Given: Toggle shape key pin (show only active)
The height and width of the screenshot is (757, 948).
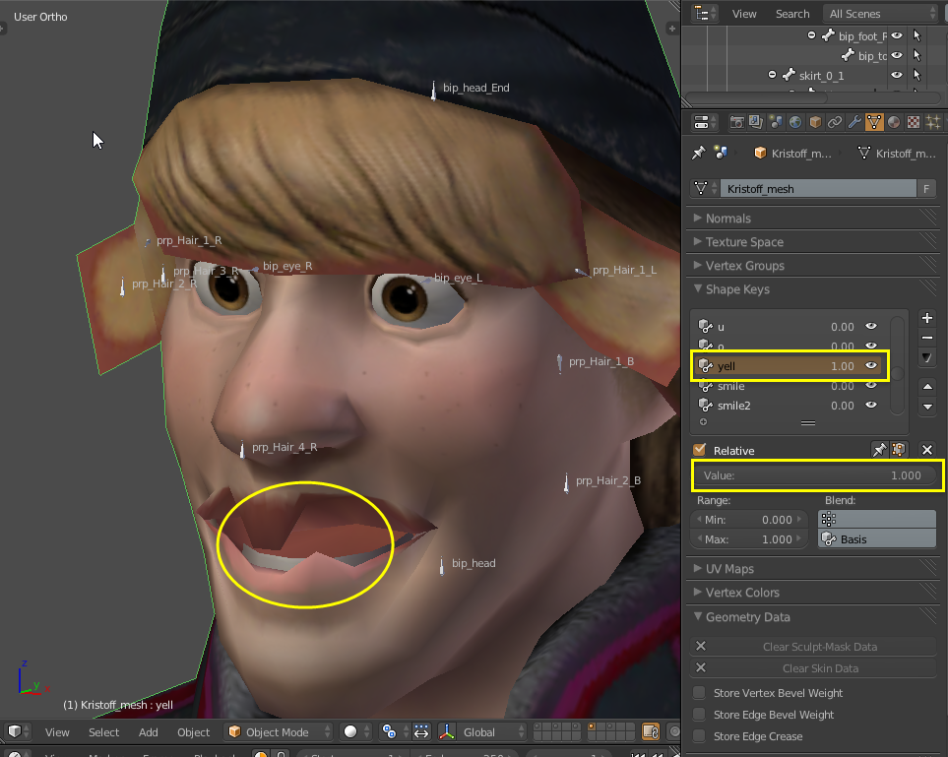Looking at the screenshot, I should tap(879, 449).
